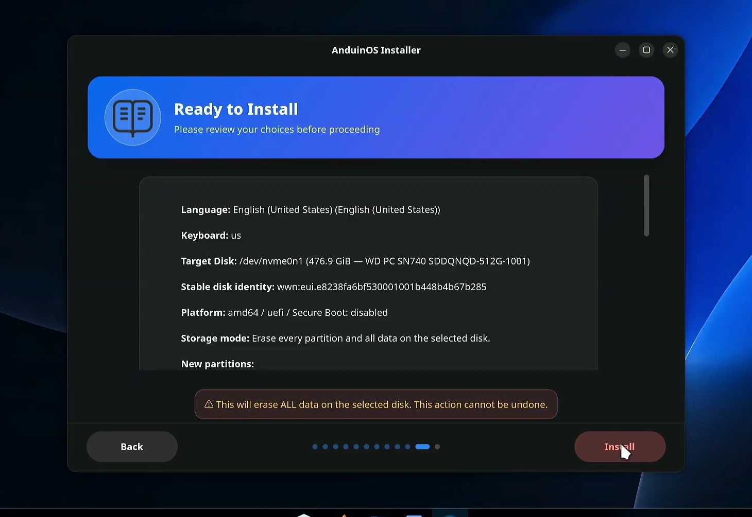752x517 pixels.
Task: Click the "Platform:" amd64 / uefi line
Action: point(284,313)
